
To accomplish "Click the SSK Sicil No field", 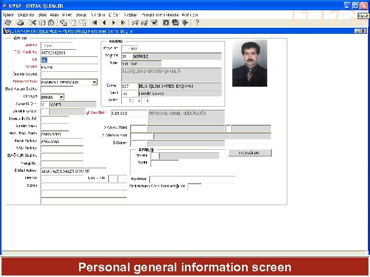I will [62, 149].
